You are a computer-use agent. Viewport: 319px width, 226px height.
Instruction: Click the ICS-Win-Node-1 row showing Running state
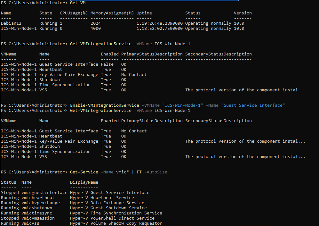point(18,28)
